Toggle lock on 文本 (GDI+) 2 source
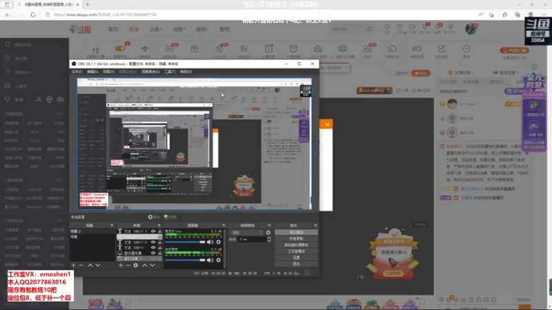 pyautogui.click(x=159, y=242)
